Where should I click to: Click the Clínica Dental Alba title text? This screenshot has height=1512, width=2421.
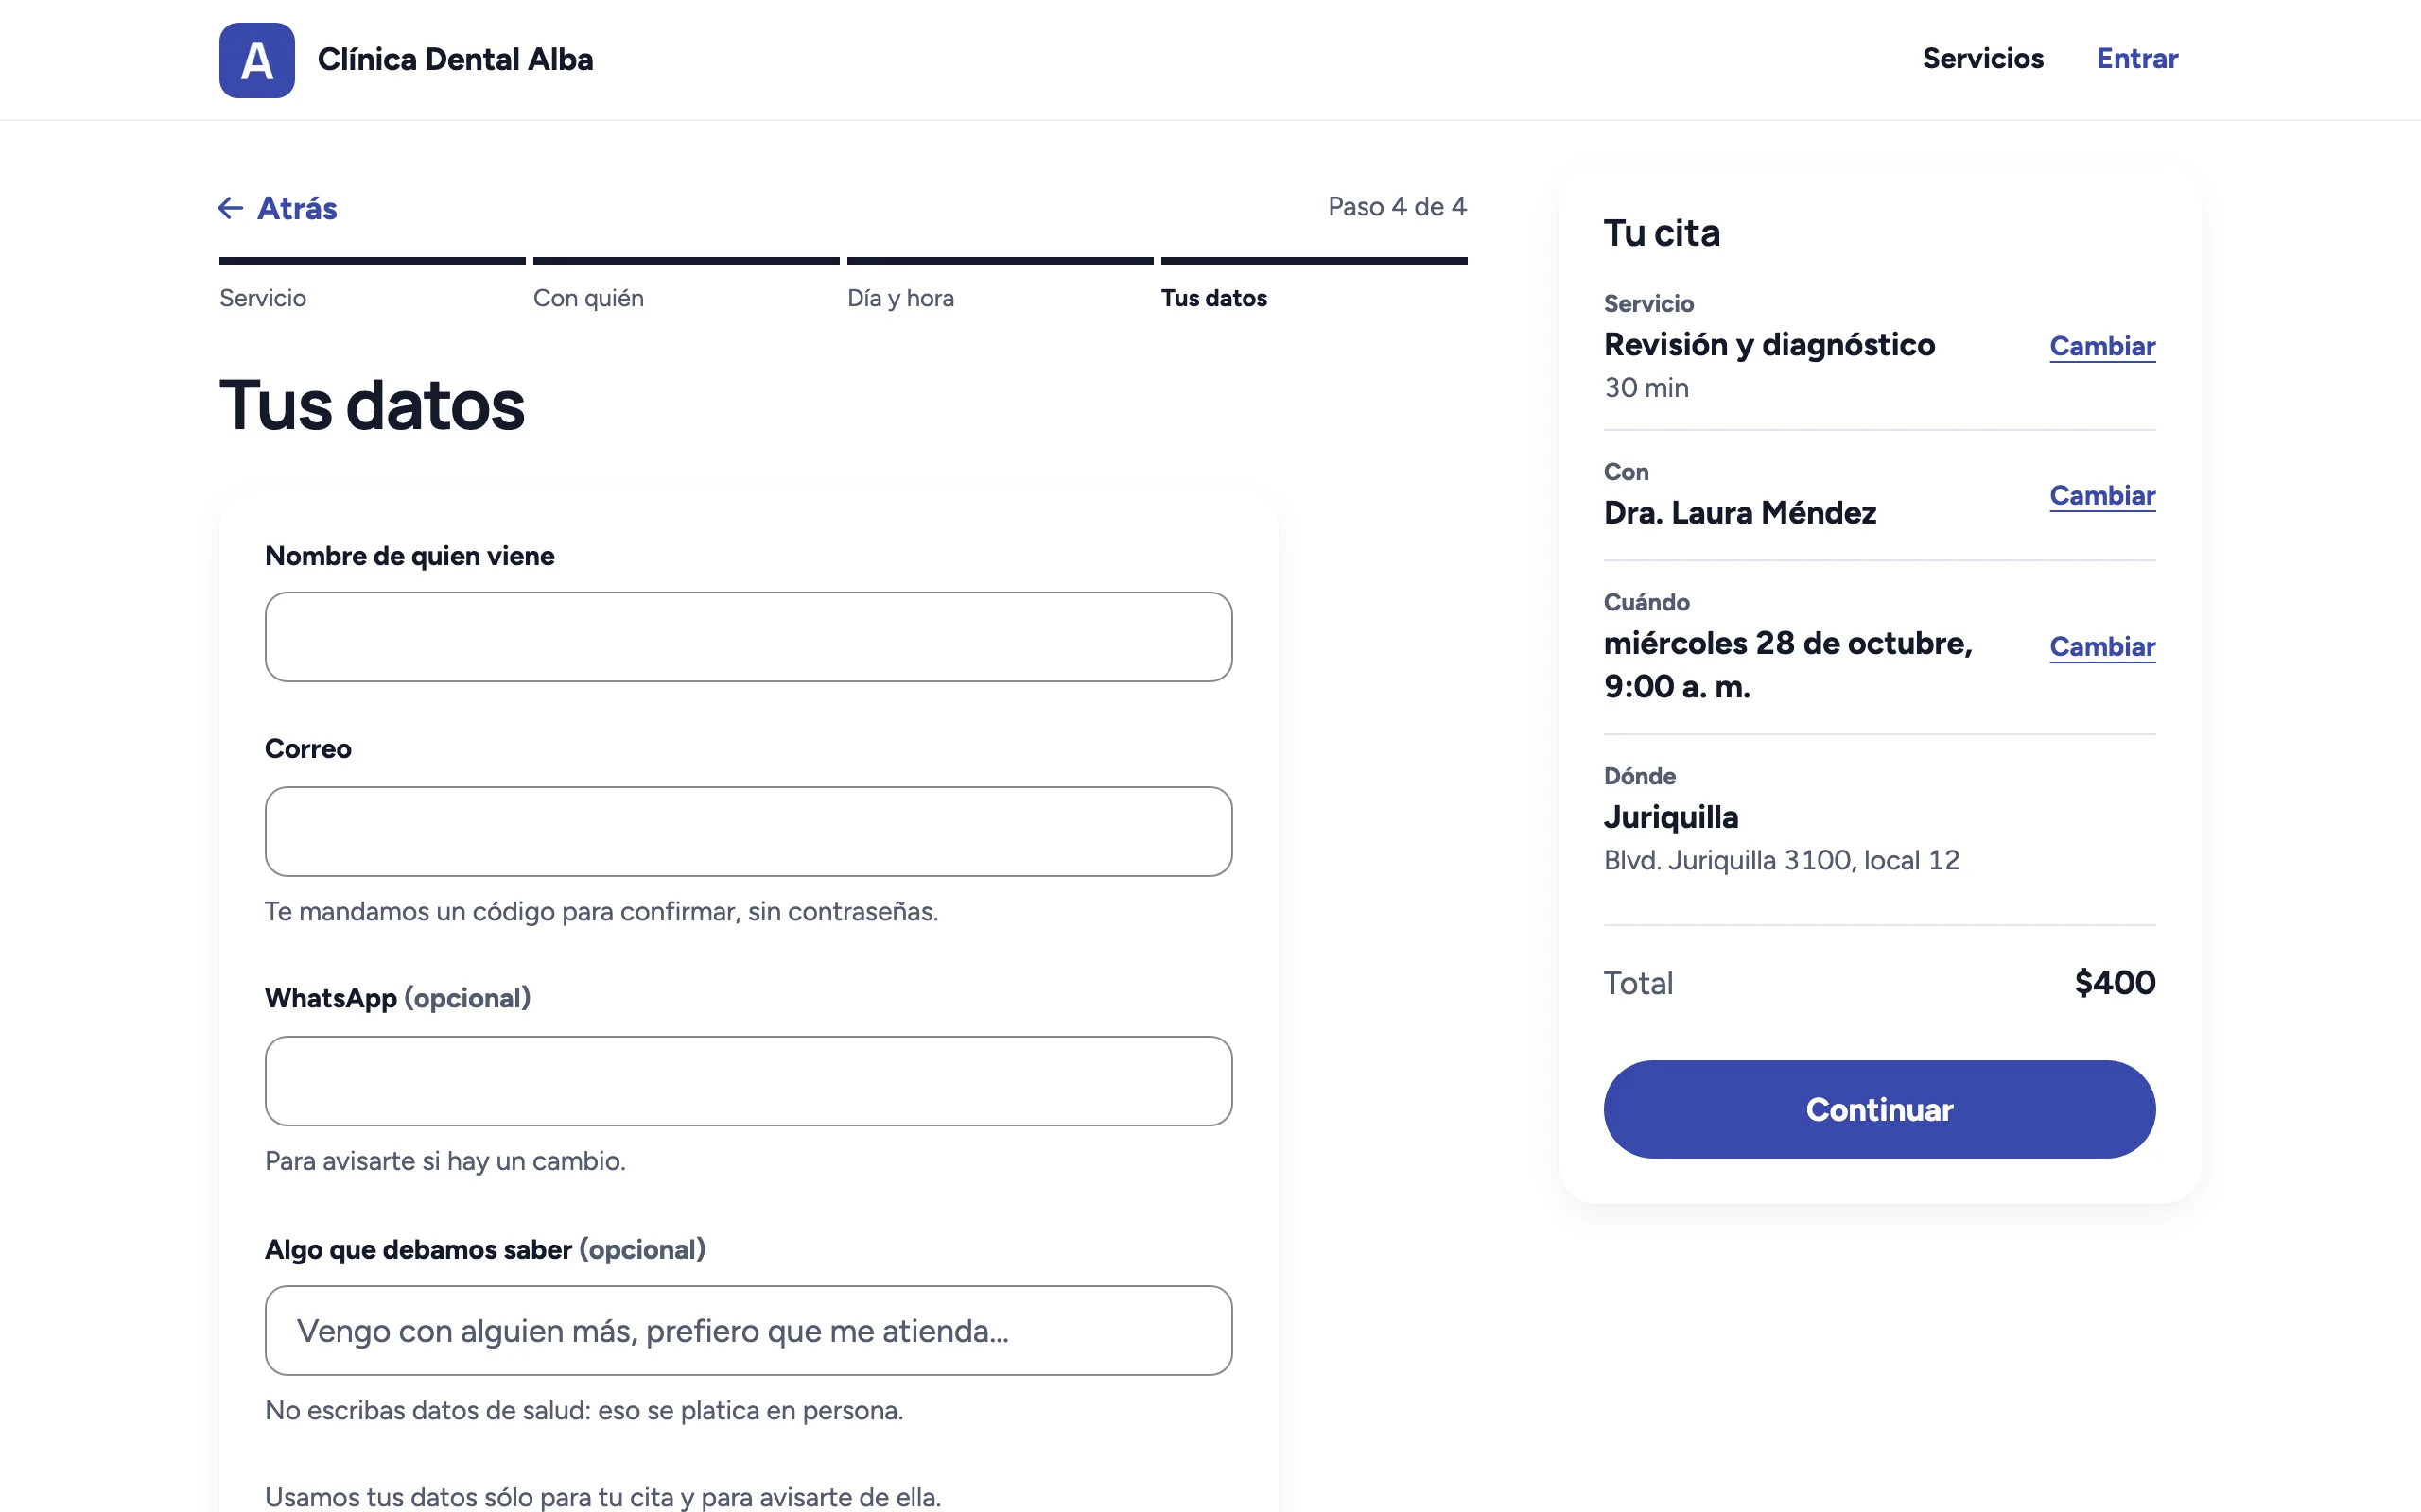click(455, 60)
